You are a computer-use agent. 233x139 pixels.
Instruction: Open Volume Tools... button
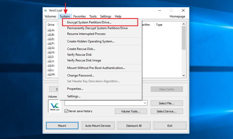(x=131, y=111)
